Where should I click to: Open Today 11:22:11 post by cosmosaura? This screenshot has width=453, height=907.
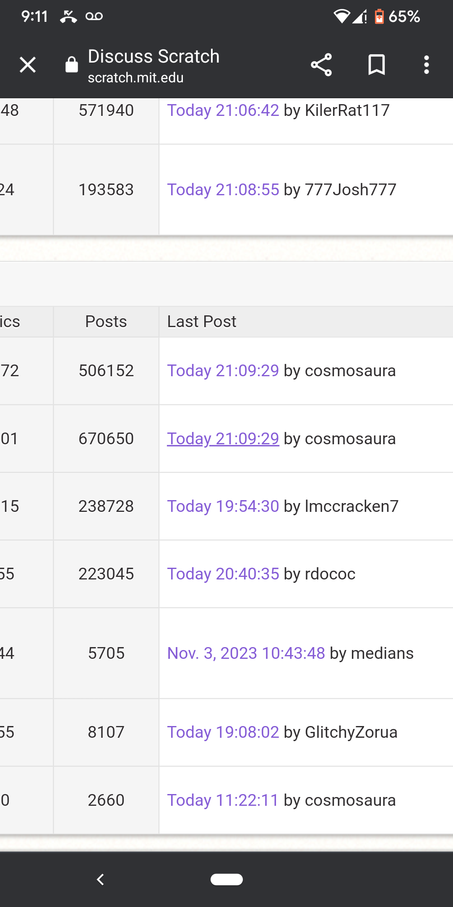click(x=223, y=800)
